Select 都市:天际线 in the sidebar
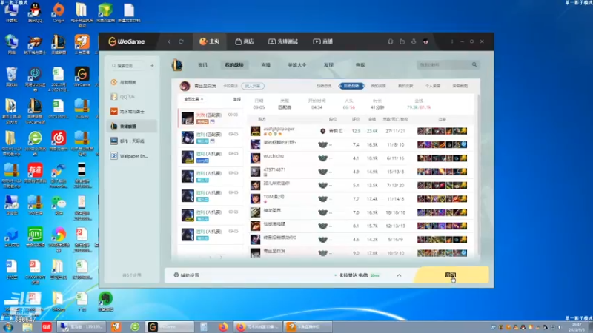This screenshot has width=593, height=333. coord(132,141)
